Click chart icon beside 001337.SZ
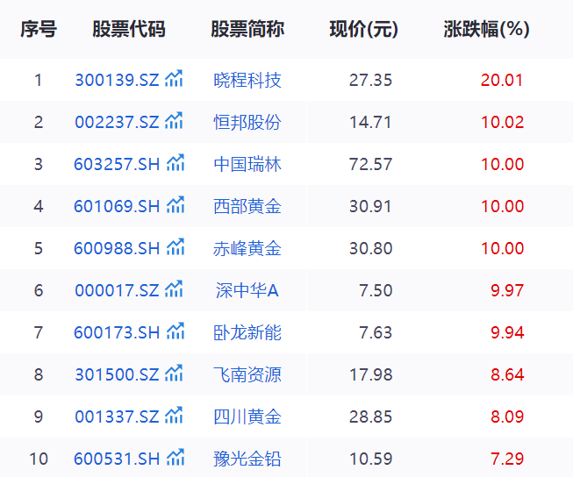The height and width of the screenshot is (477, 573). coord(175,416)
